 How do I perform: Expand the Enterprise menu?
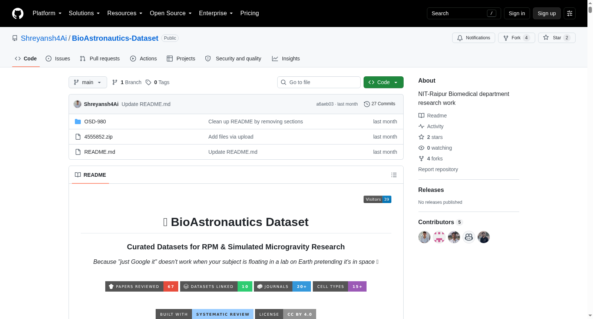(x=216, y=13)
